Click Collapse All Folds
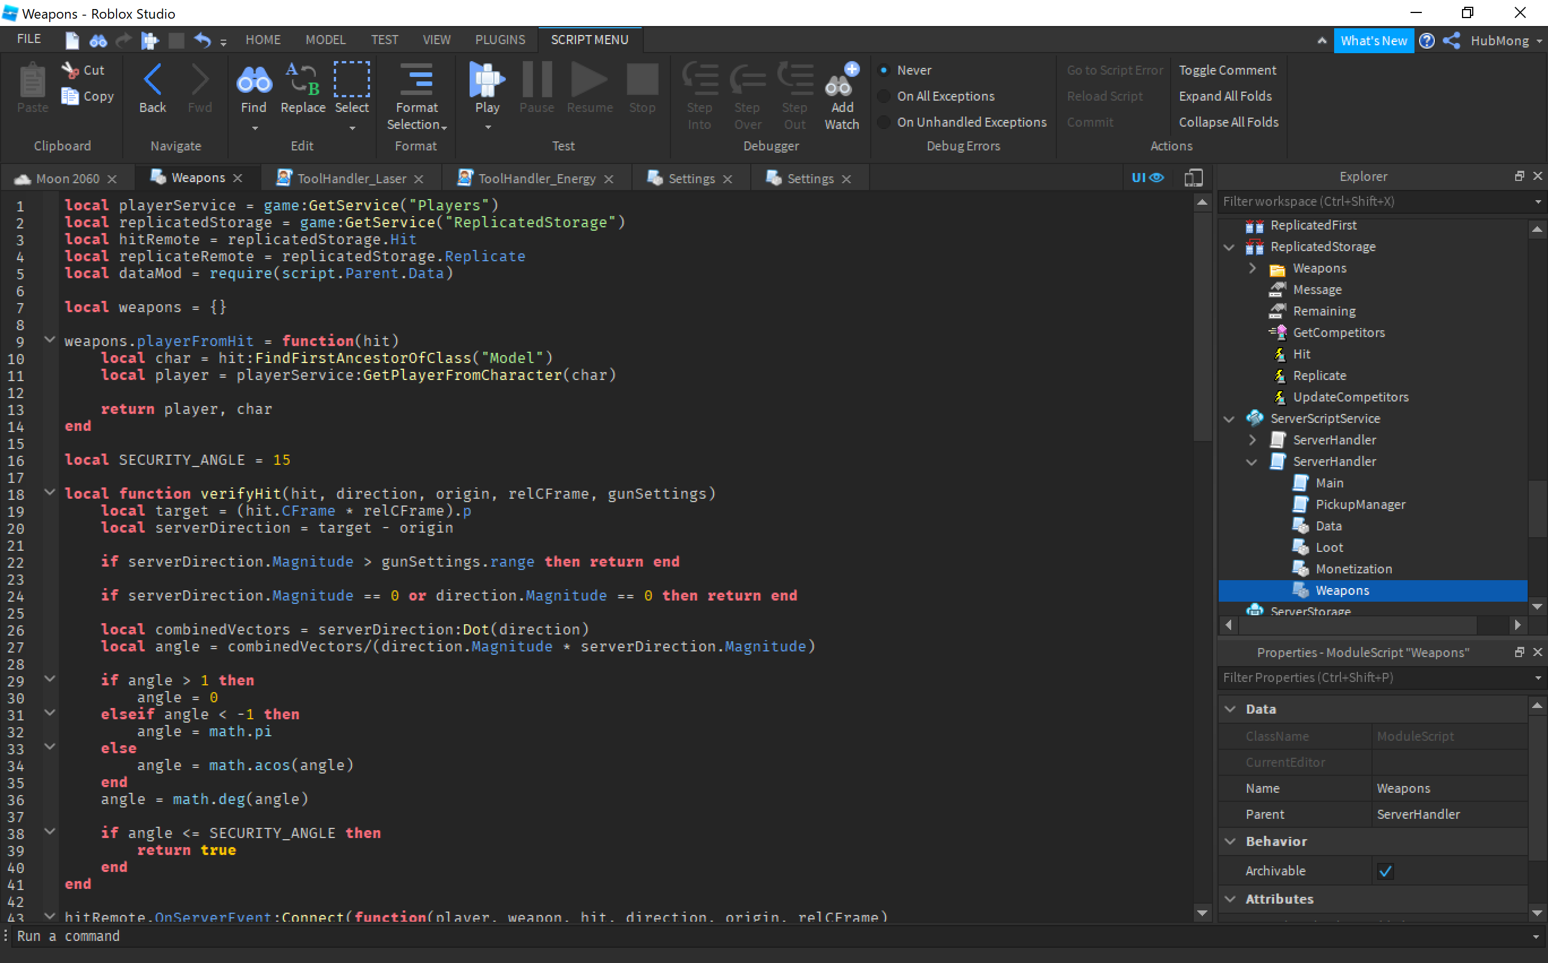 point(1228,122)
